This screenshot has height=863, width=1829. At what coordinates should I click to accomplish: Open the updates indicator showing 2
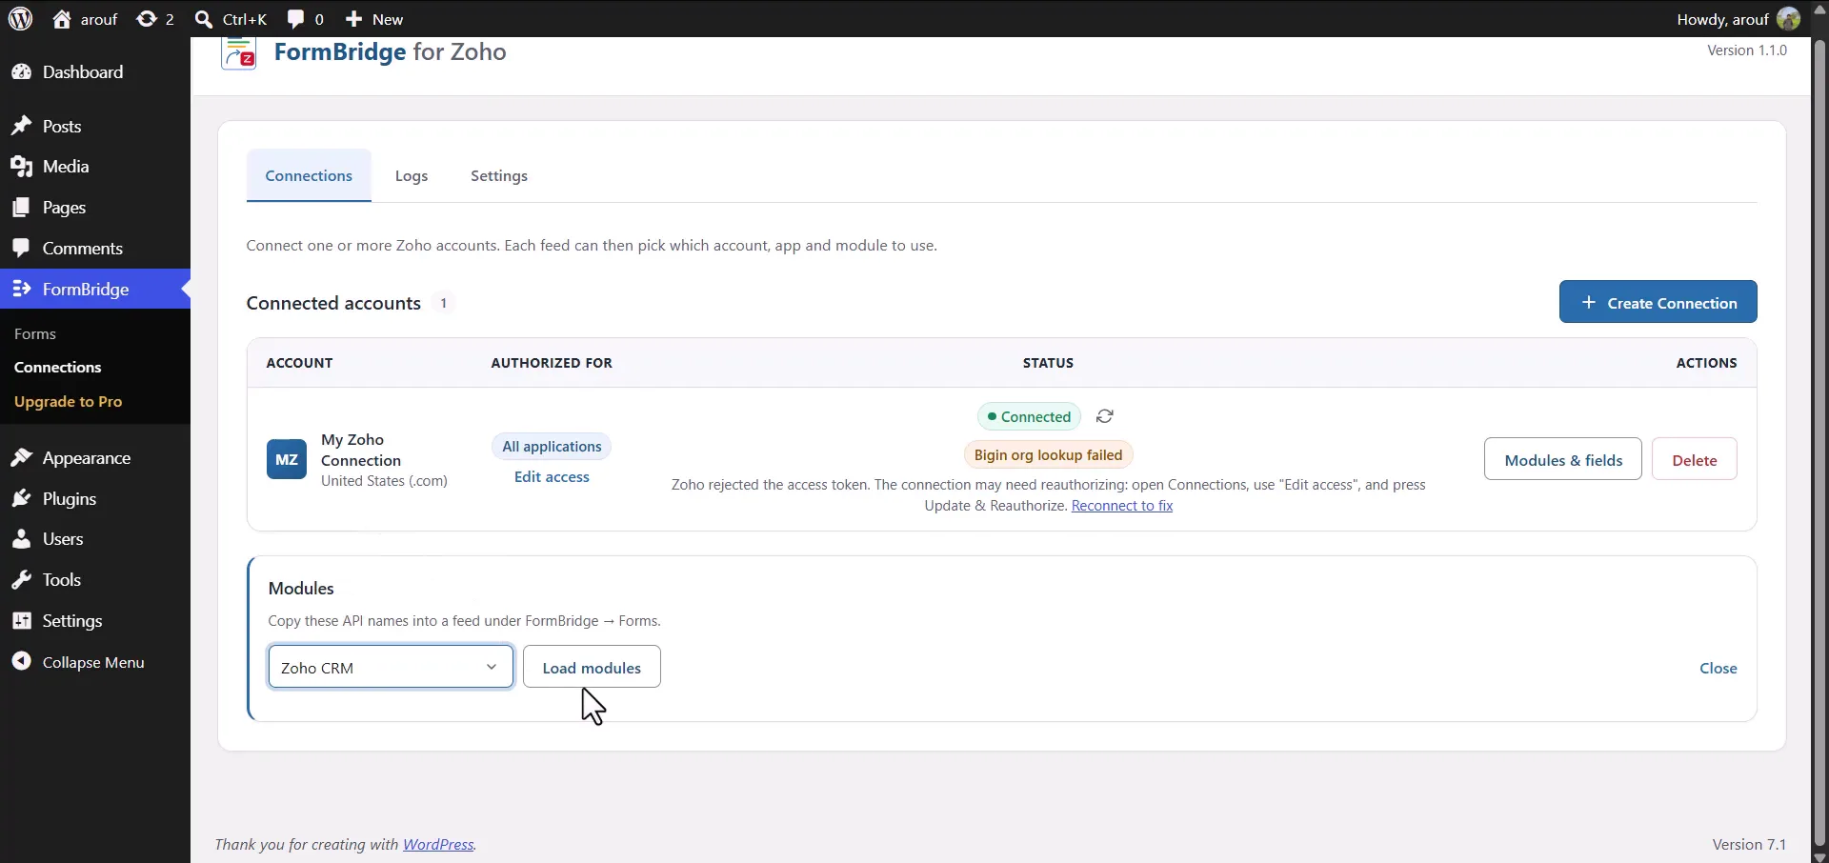[155, 19]
